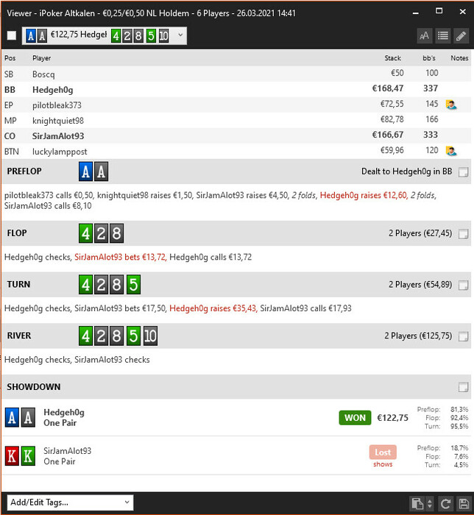The width and height of the screenshot is (474, 515).
Task: Click the '2 Players (€27,45)' flop pot text
Action: 420,233
